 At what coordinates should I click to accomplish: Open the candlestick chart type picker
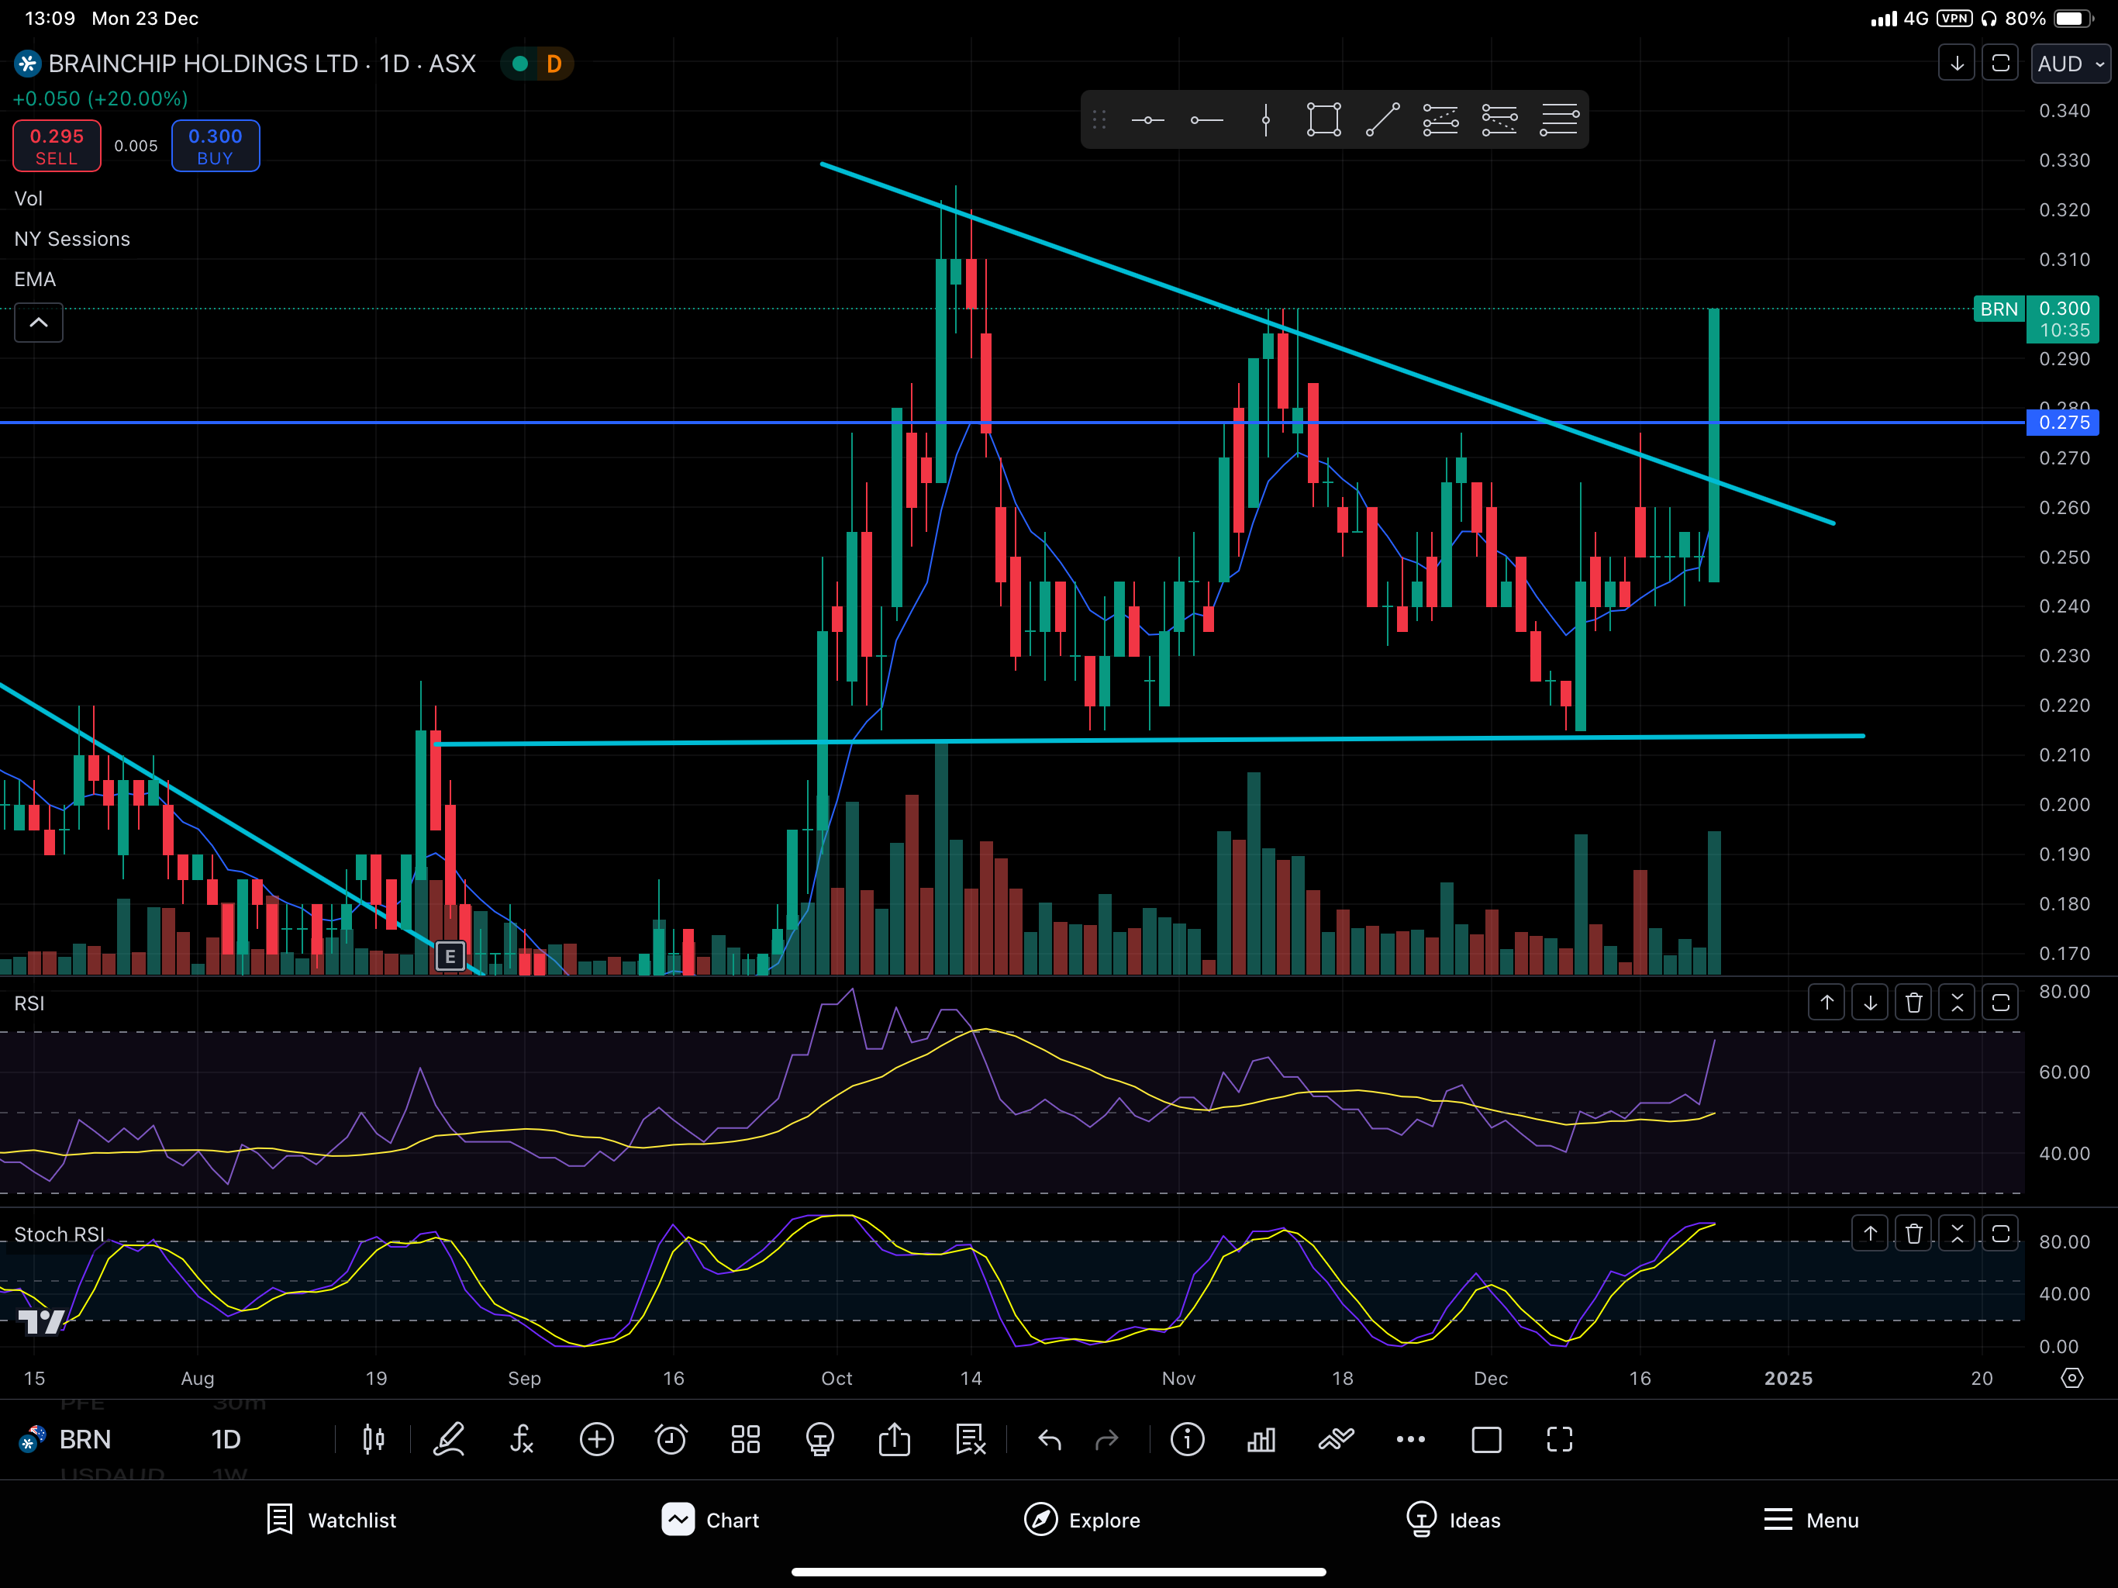click(374, 1440)
